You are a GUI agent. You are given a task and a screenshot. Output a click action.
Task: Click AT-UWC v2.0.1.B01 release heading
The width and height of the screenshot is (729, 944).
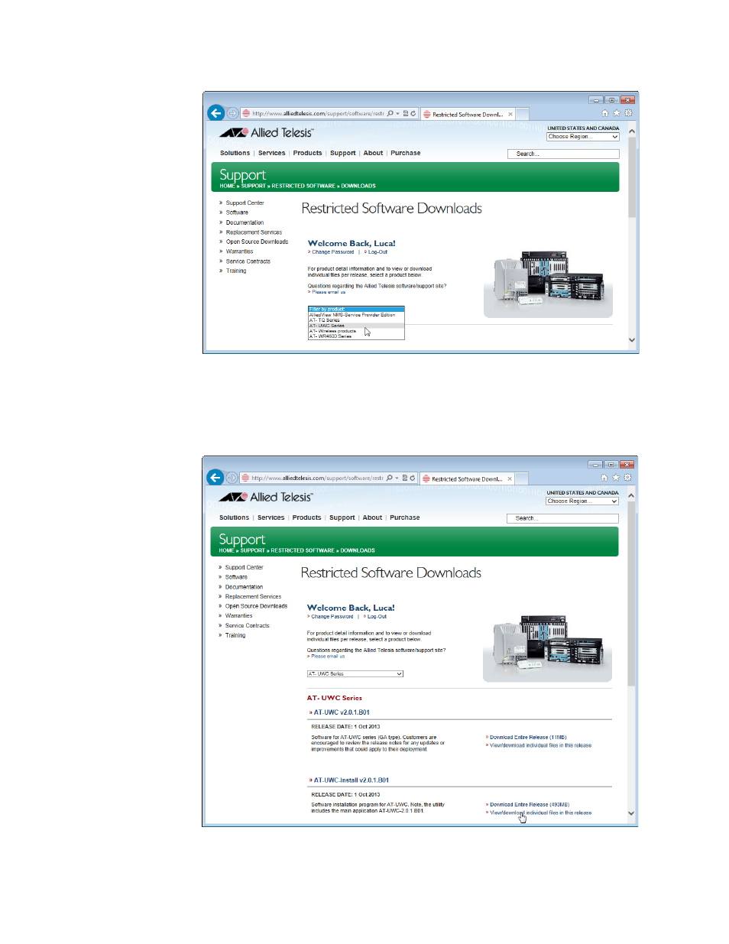[342, 712]
